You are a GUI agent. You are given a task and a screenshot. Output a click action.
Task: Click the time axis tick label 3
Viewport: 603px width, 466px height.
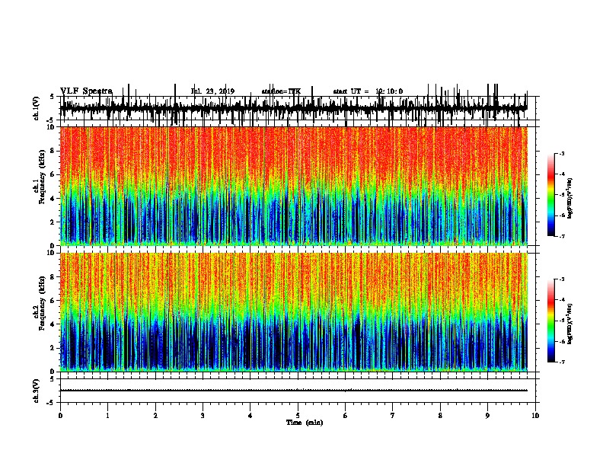click(203, 416)
